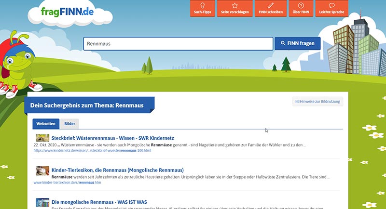Click the Wüstenrennmaus result thumbnail

click(x=42, y=138)
